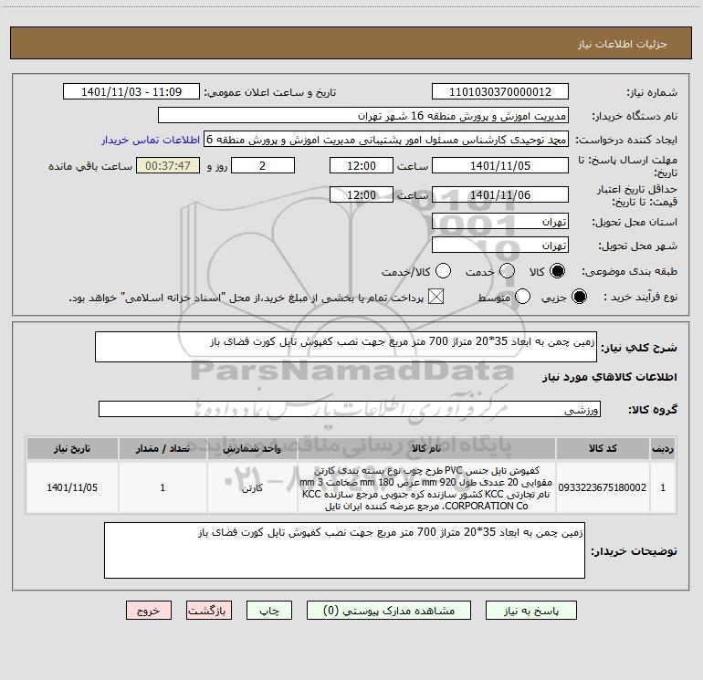Click the شماره نیاز field 1101030370000012

(x=500, y=92)
